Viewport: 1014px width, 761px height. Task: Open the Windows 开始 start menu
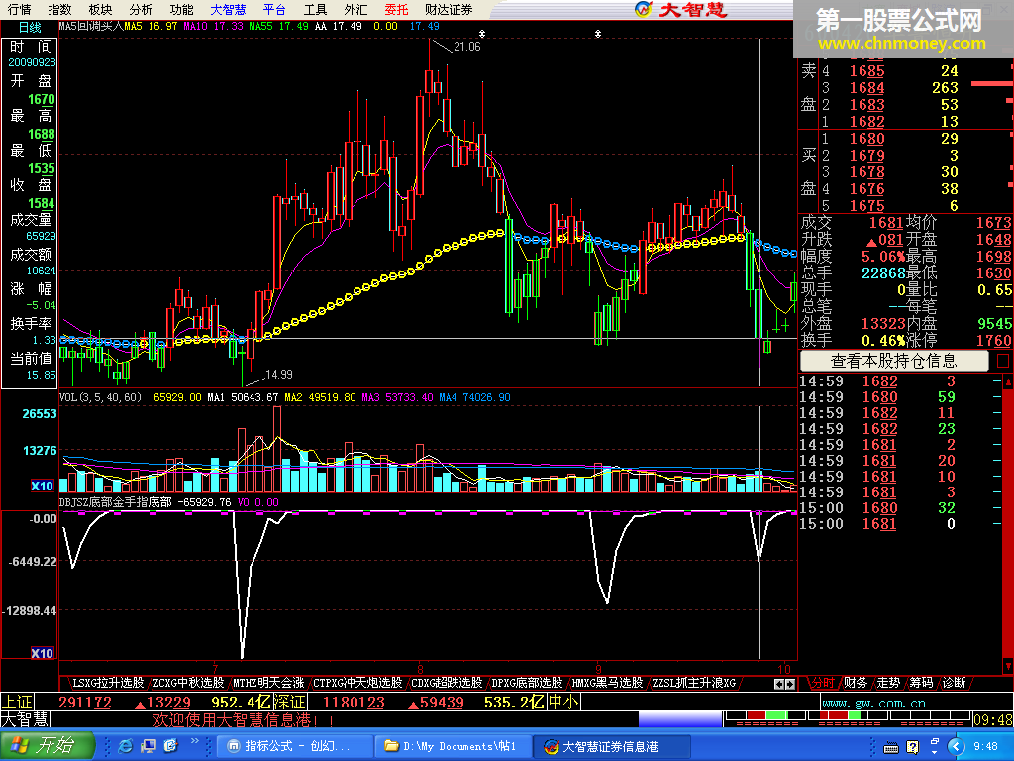(x=47, y=746)
